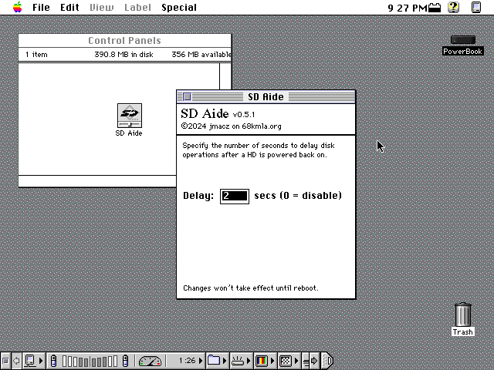Click the menu bar clock
This screenshot has height=370, width=494.
coord(408,8)
